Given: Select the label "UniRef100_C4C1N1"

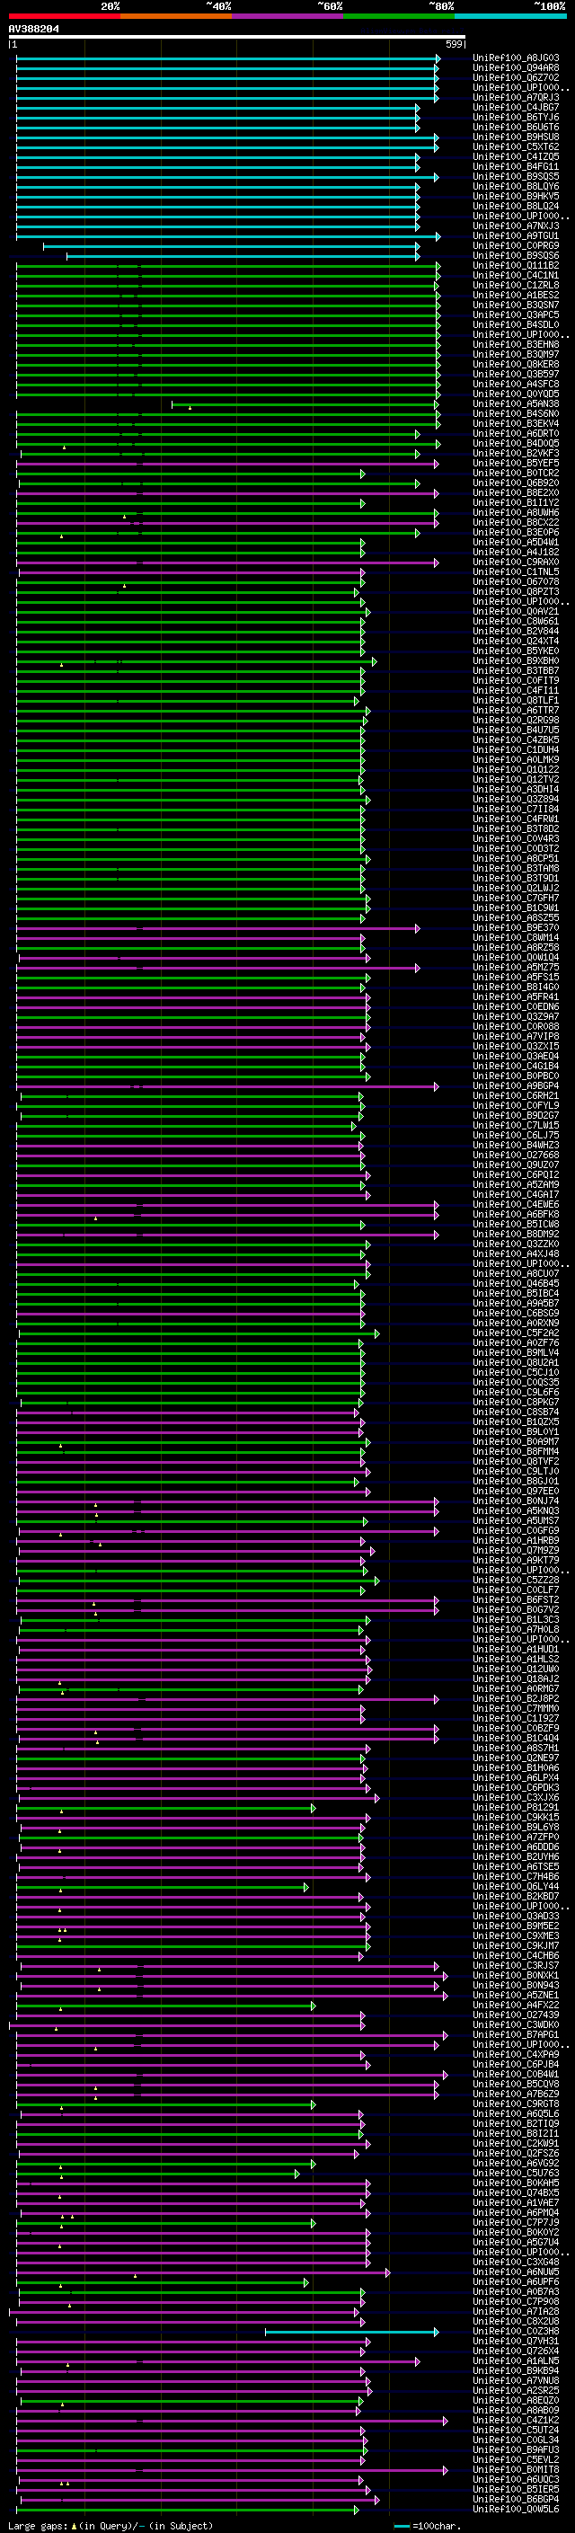Looking at the screenshot, I should click(516, 275).
